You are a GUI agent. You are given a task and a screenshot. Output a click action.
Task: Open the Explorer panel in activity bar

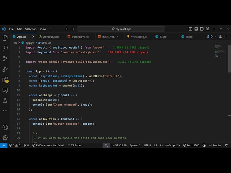tap(5, 38)
